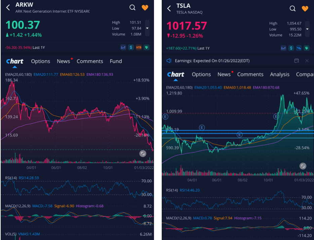The width and height of the screenshot is (314, 240).
Task: Open TSLA EMA(20,60,180) indicator settings
Action: tap(179, 87)
